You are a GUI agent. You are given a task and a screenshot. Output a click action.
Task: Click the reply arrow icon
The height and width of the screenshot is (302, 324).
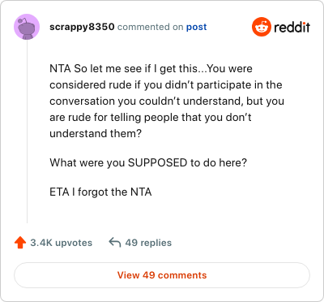tap(115, 243)
